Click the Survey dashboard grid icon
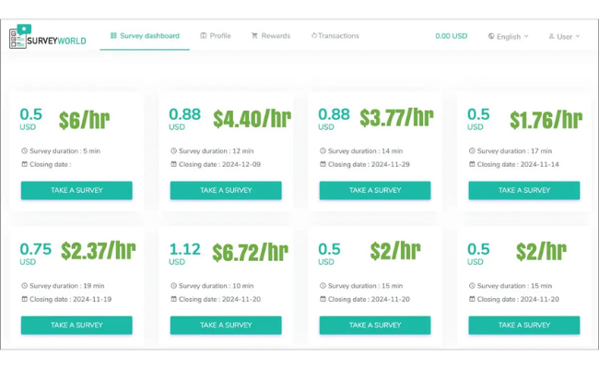 (113, 36)
